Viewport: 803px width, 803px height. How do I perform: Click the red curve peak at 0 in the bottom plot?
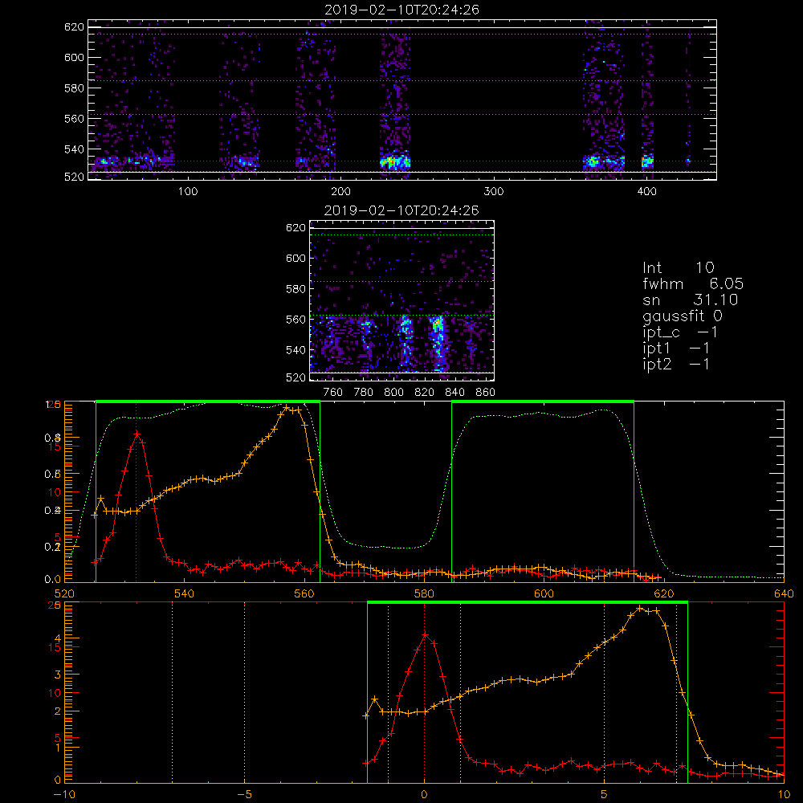425,634
